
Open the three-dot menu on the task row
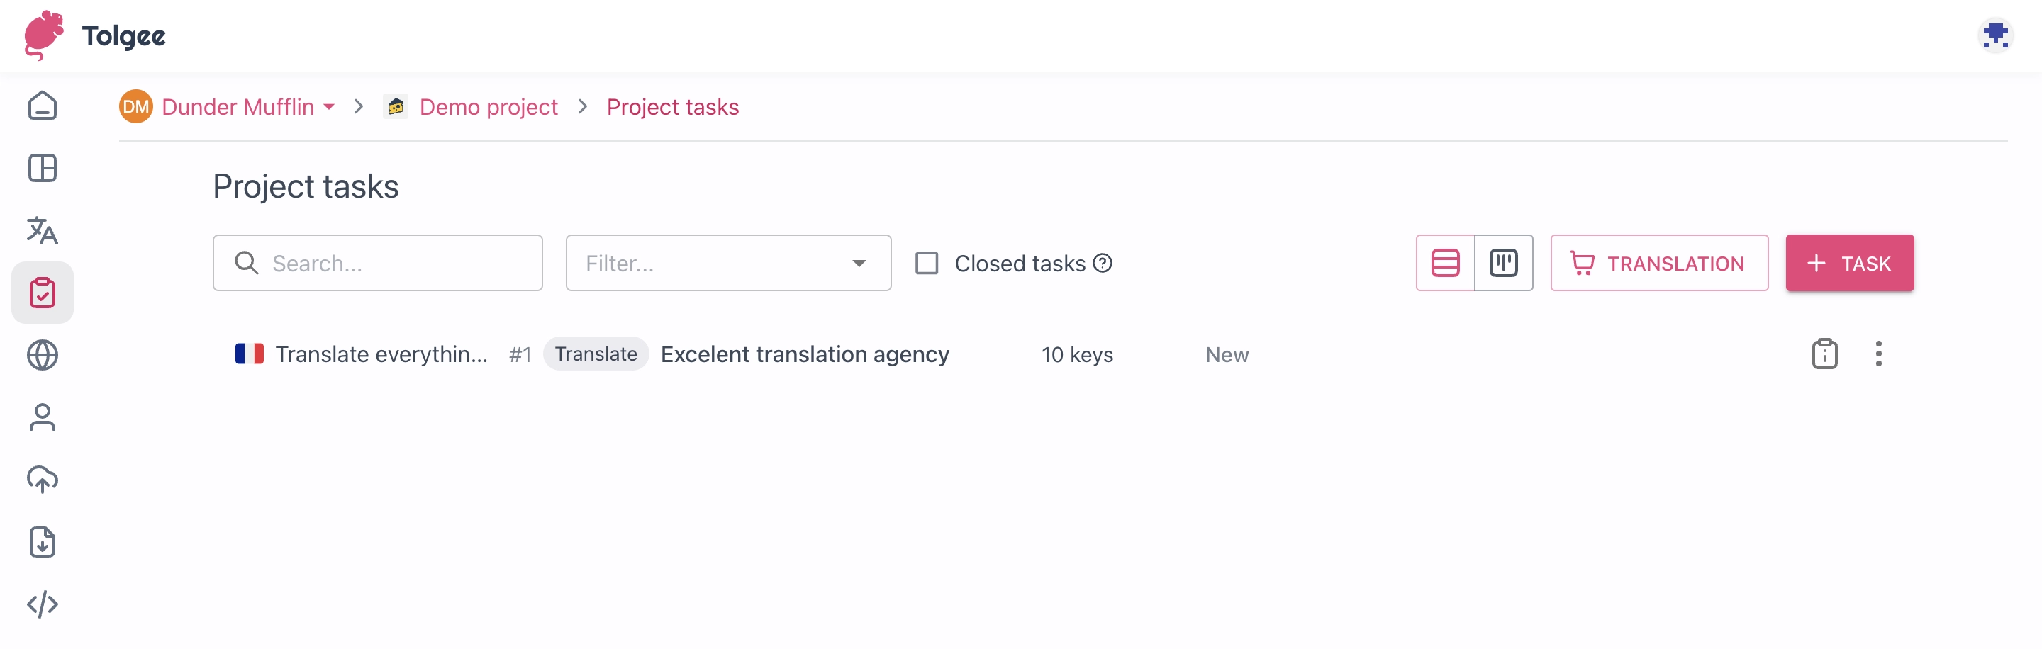click(x=1878, y=354)
